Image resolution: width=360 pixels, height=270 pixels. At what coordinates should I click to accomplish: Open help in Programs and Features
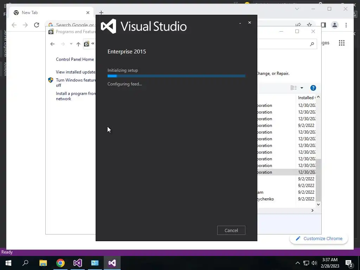click(x=313, y=88)
